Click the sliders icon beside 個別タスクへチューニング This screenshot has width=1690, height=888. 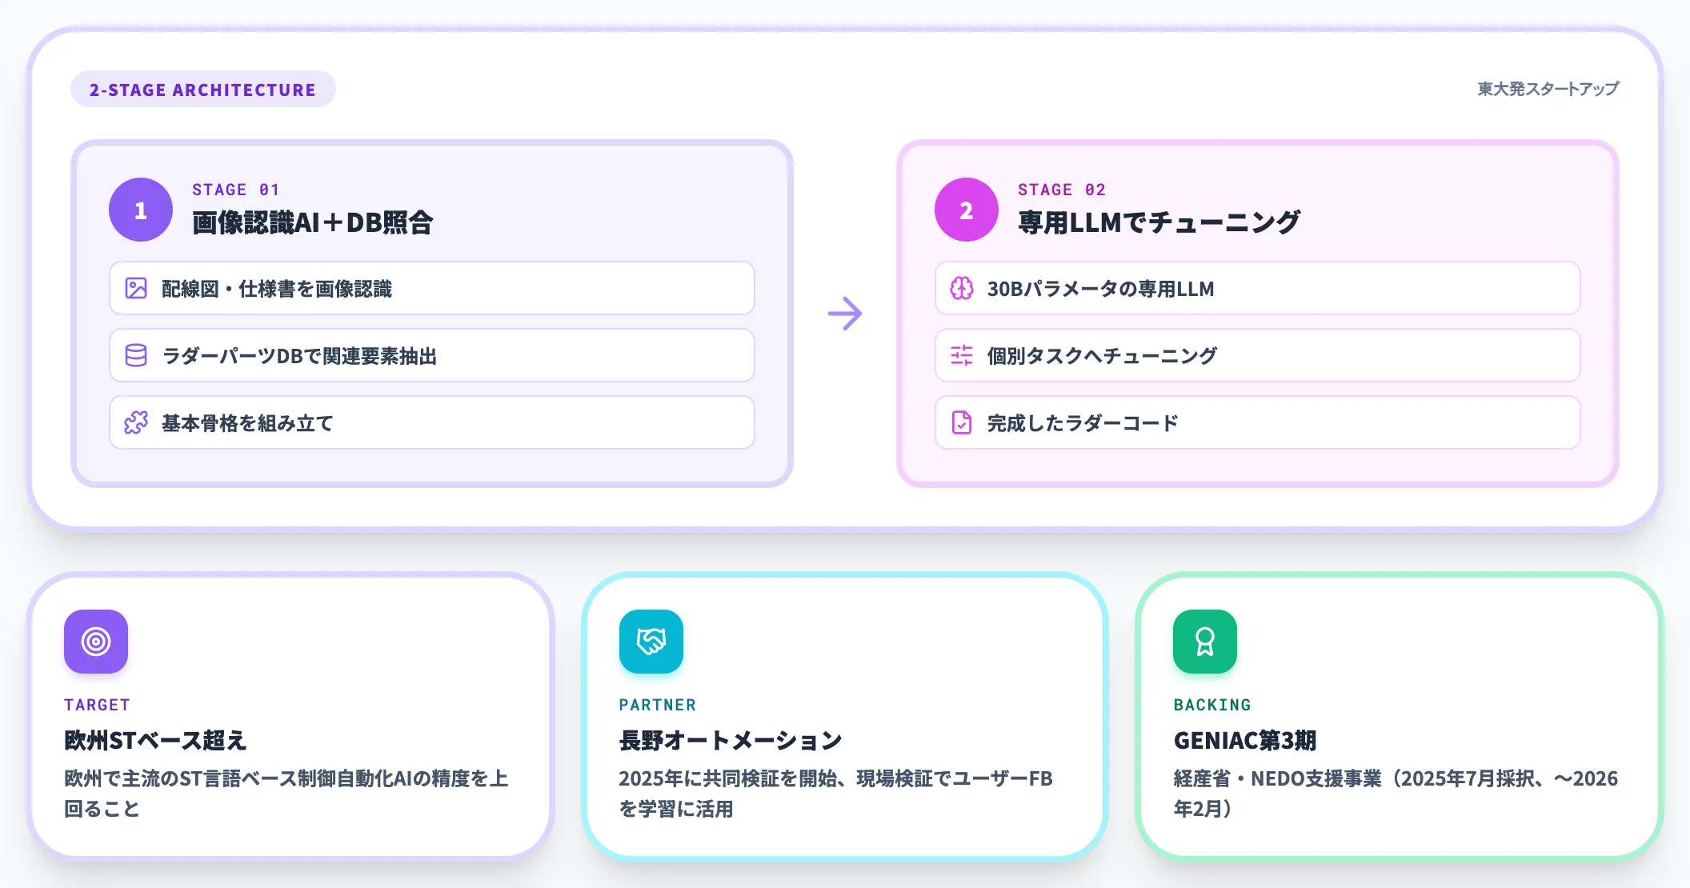(962, 356)
